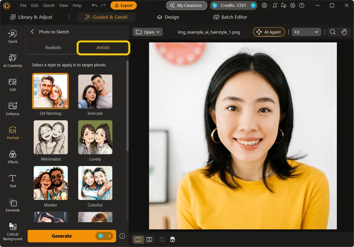This screenshot has height=247, width=354.
Task: Choose the Marker style thumbnail
Action: coord(51,183)
